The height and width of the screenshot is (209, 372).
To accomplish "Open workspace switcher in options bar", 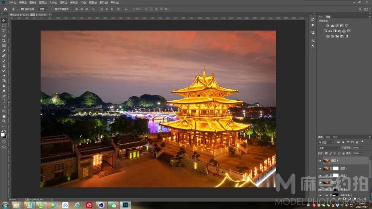I will [366, 9].
